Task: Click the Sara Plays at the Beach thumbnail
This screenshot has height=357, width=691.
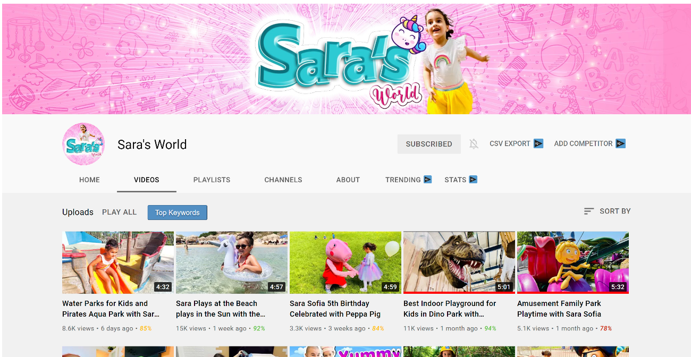Action: point(231,262)
